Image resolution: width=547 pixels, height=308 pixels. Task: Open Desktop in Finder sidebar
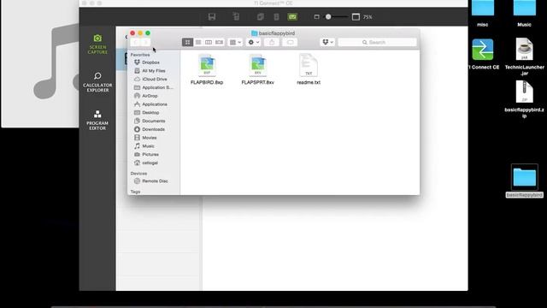pos(150,112)
